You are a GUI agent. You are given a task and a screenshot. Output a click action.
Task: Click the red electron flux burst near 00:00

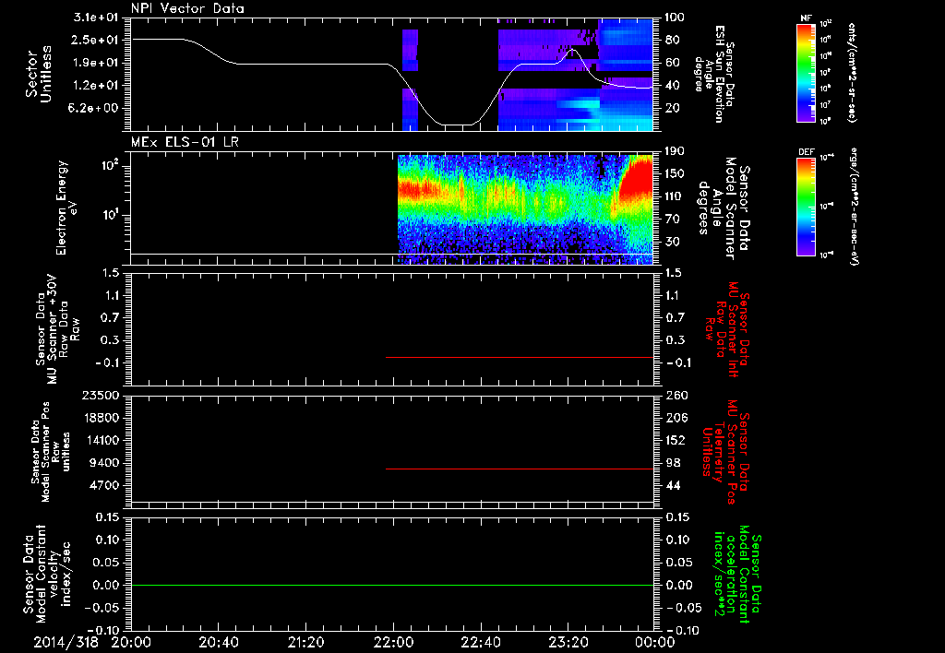coord(636,178)
